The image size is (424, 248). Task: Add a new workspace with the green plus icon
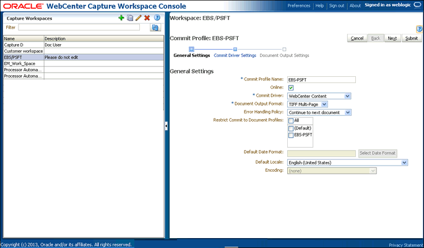(x=121, y=18)
